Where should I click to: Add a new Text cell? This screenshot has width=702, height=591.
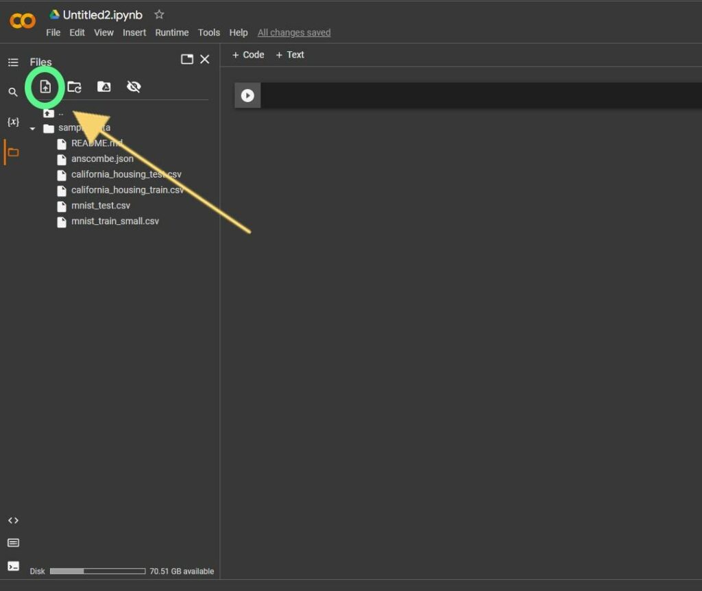pos(290,55)
